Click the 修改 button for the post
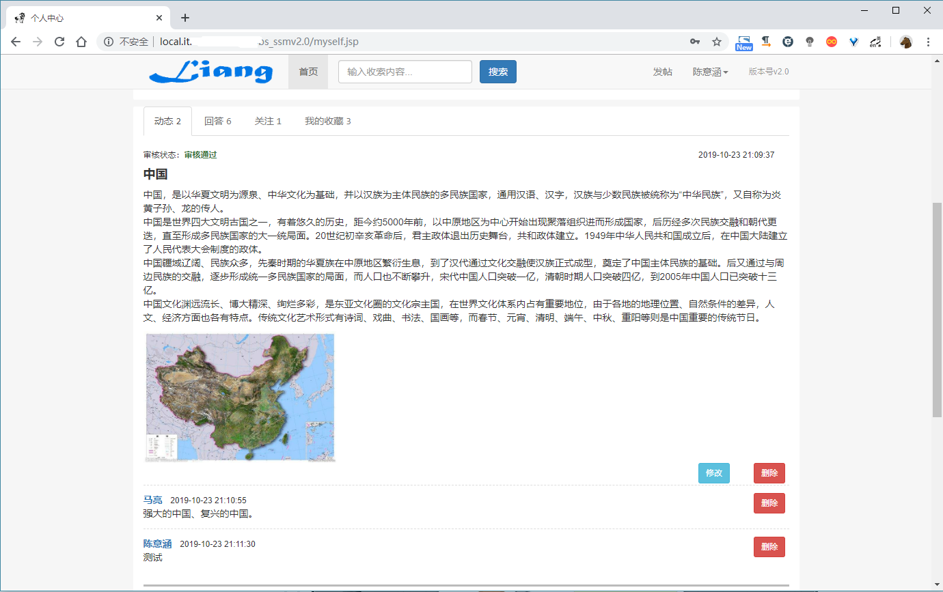 714,473
